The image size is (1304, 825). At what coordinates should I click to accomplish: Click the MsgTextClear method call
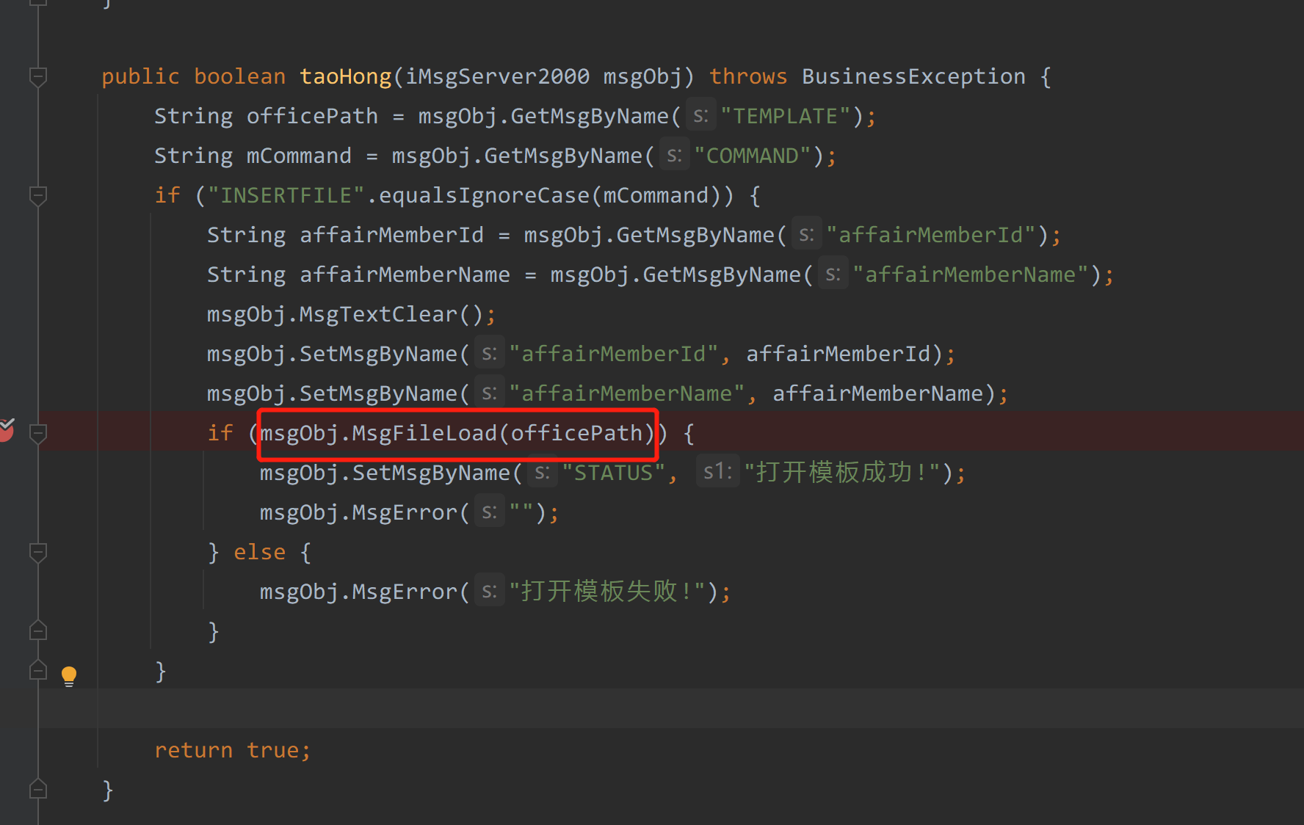378,314
